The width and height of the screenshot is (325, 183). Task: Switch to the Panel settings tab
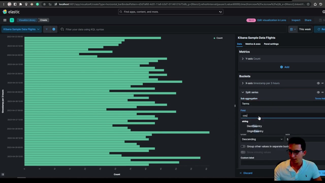coord(271,44)
